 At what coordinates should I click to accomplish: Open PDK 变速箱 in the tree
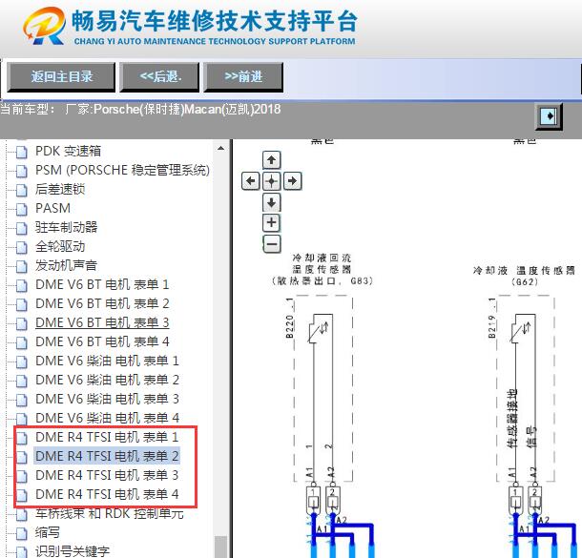pyautogui.click(x=68, y=151)
